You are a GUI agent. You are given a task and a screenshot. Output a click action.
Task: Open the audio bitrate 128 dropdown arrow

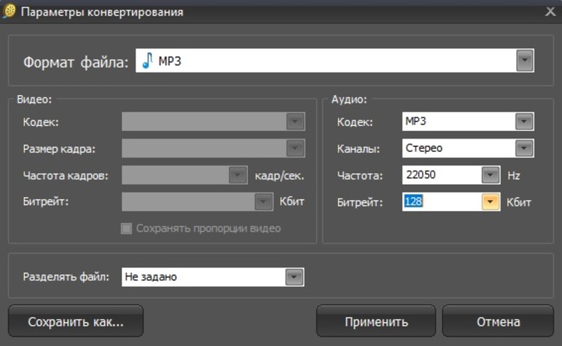pyautogui.click(x=490, y=201)
